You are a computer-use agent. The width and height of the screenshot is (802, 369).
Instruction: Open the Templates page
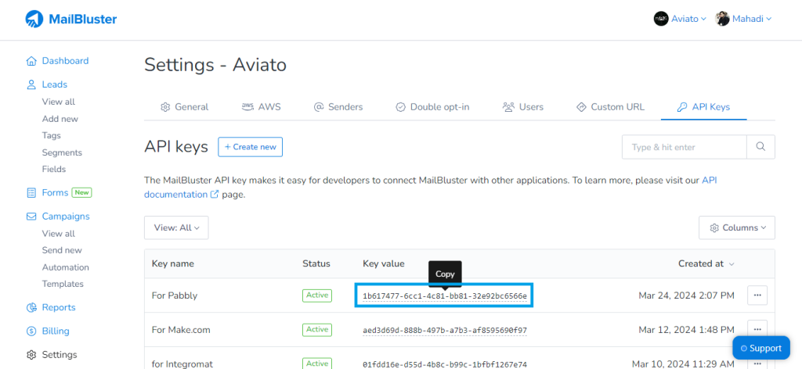(x=63, y=285)
